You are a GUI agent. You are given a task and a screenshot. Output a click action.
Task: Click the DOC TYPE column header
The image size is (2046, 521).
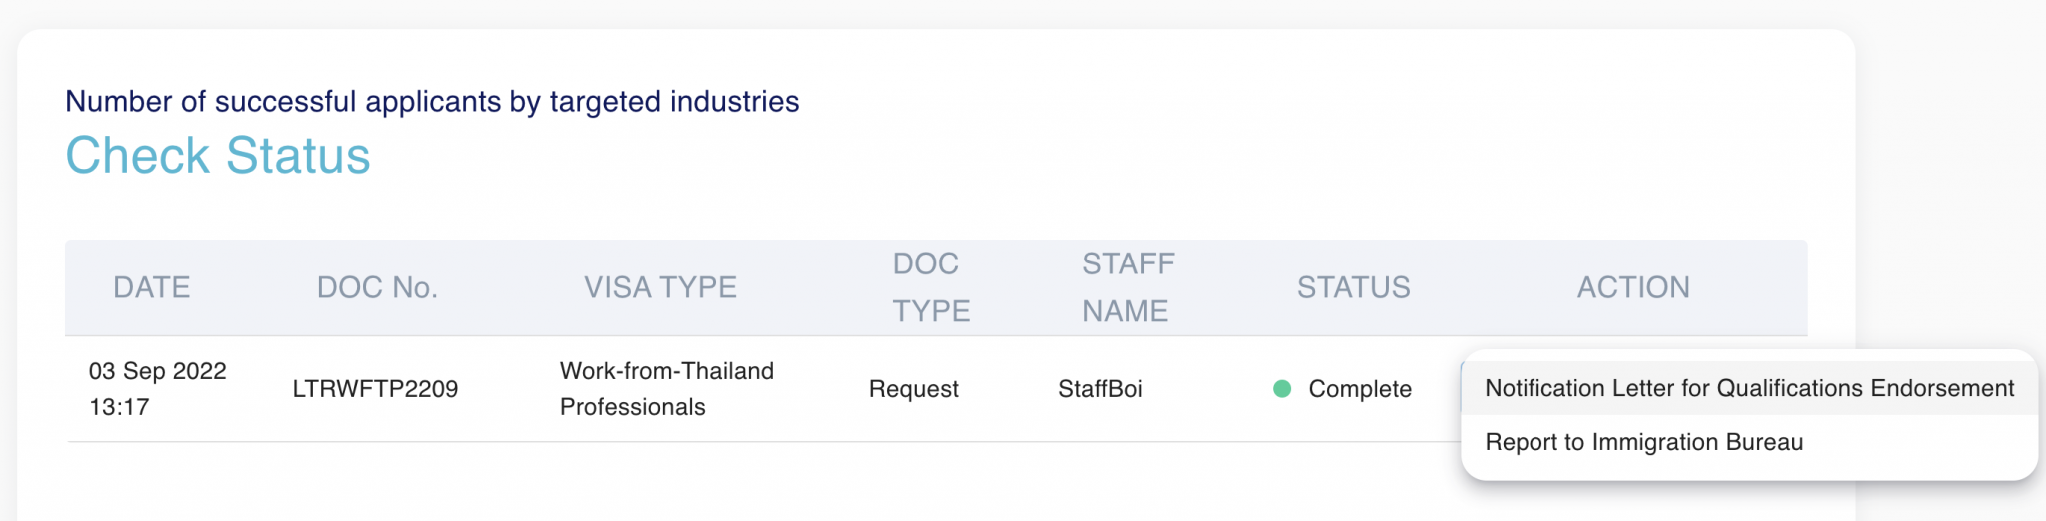point(930,287)
